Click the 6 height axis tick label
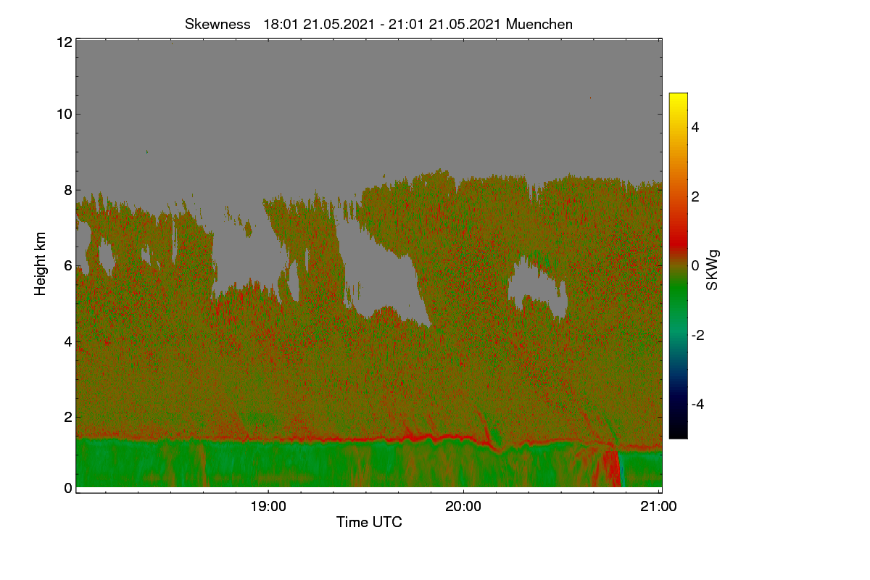 68,266
